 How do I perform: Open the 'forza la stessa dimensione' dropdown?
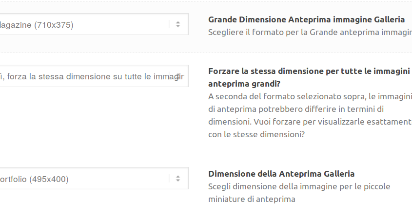pos(94,76)
